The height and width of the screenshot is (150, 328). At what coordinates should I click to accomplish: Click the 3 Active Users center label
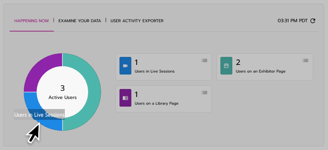click(x=63, y=92)
